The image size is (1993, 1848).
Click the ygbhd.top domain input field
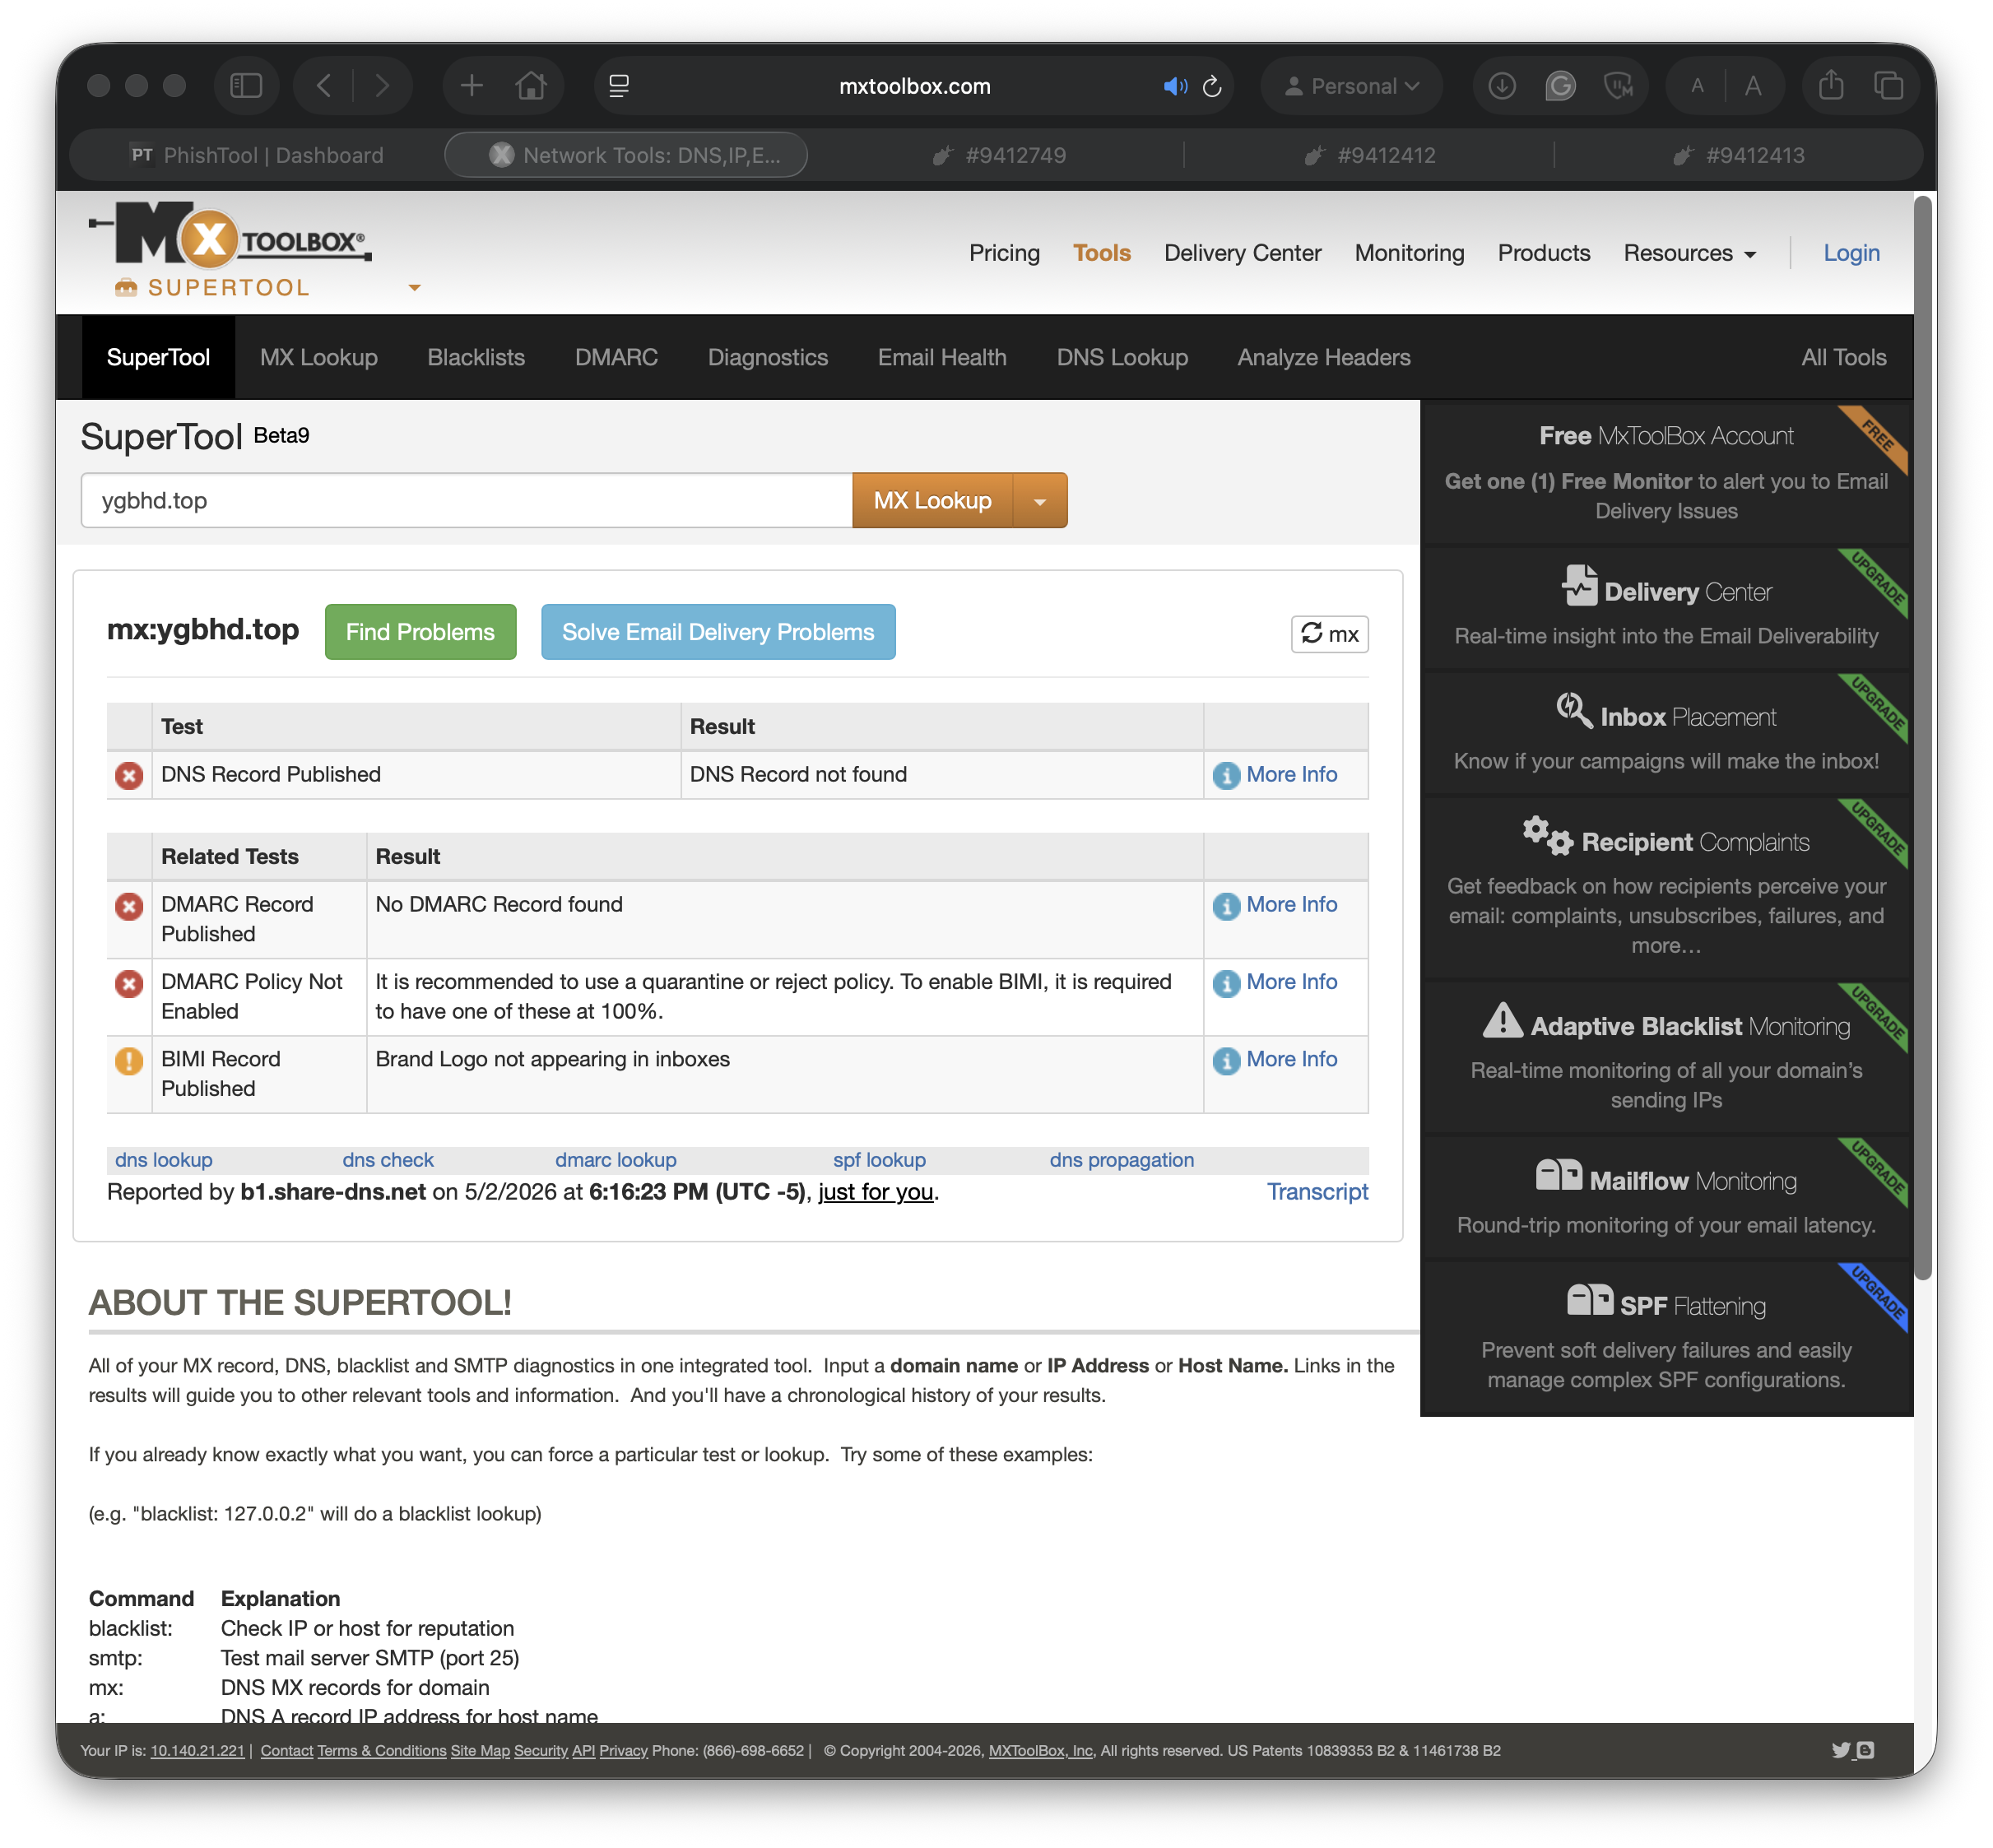(467, 501)
